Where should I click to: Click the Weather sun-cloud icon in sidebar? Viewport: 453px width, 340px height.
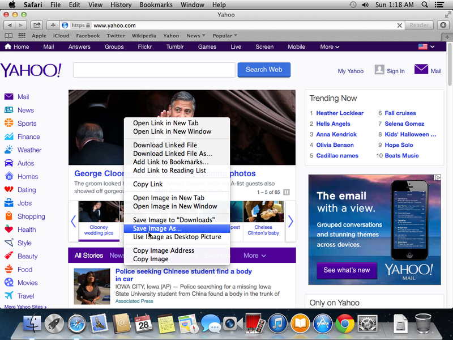[8, 150]
